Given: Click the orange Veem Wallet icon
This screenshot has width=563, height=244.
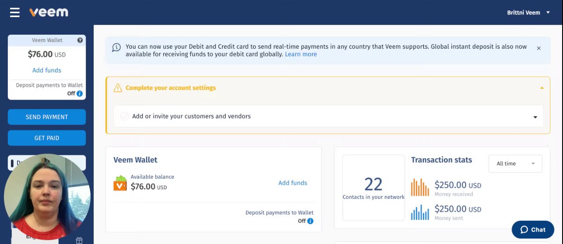Looking at the screenshot, I should tap(120, 183).
